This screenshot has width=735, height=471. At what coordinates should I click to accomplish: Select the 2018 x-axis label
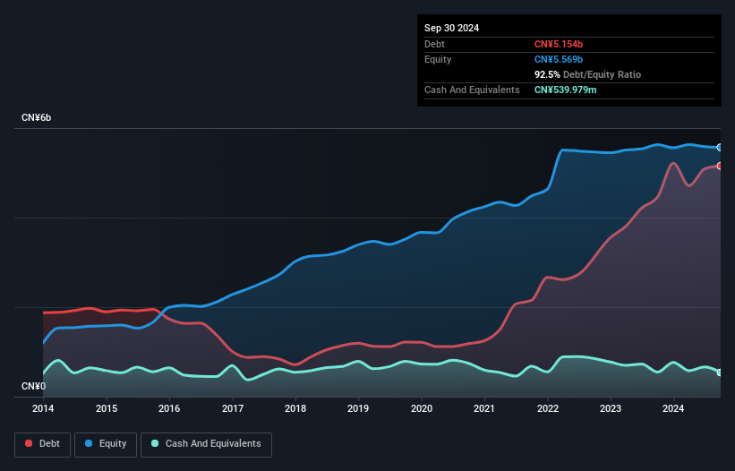click(x=295, y=408)
